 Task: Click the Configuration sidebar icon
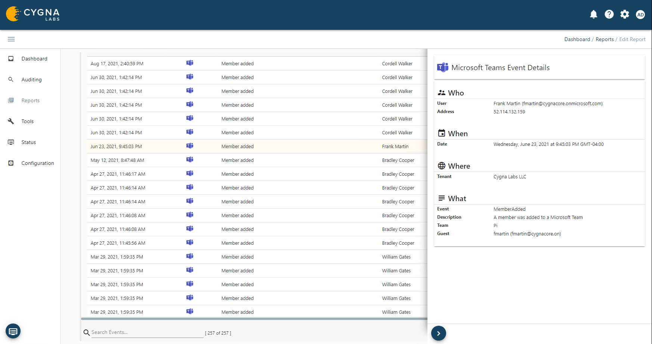pyautogui.click(x=11, y=163)
